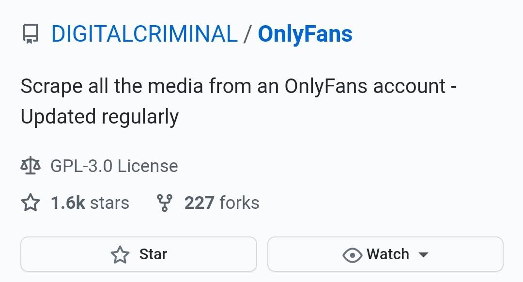
Task: Click the slash separator in repository path
Action: [x=247, y=34]
